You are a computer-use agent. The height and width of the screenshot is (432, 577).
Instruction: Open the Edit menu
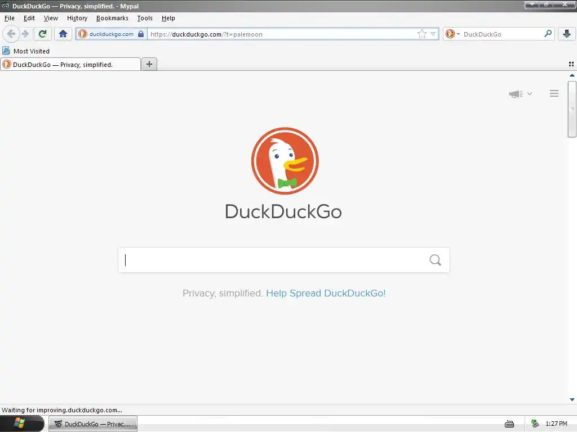pyautogui.click(x=29, y=18)
